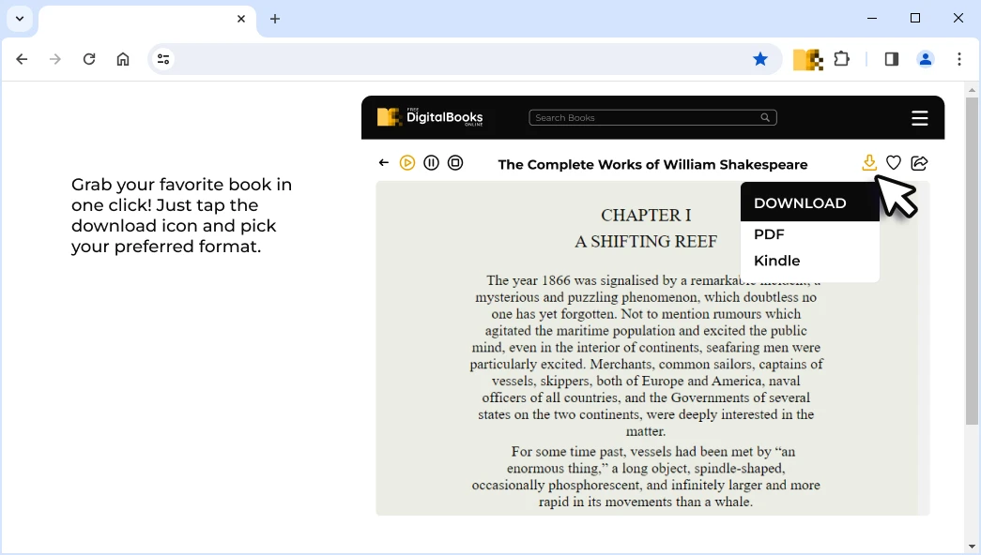The image size is (981, 555).
Task: Select PDF from the download menu
Action: [769, 234]
